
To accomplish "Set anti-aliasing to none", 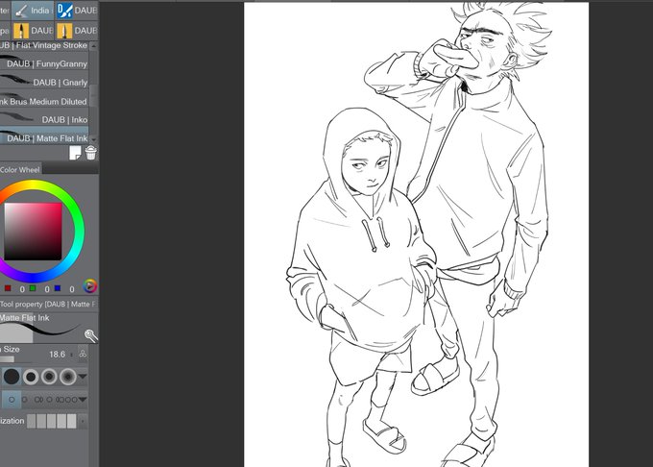I will pyautogui.click(x=12, y=377).
